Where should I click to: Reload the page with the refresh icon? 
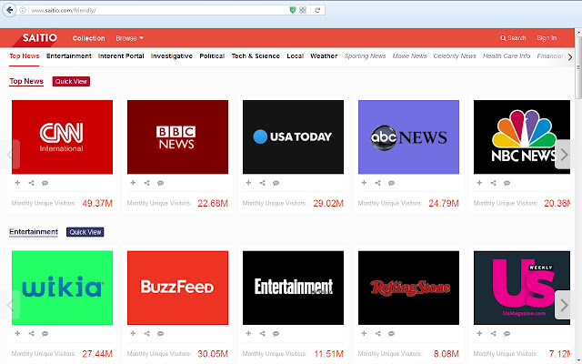point(317,10)
